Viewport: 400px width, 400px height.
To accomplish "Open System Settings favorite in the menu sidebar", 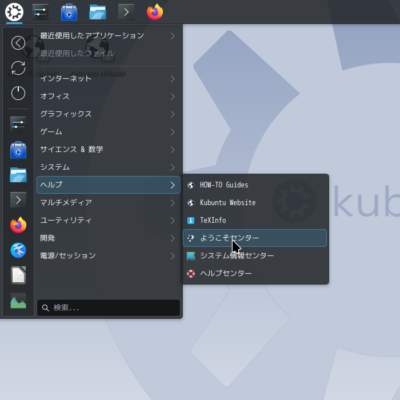I will pyautogui.click(x=18, y=125).
